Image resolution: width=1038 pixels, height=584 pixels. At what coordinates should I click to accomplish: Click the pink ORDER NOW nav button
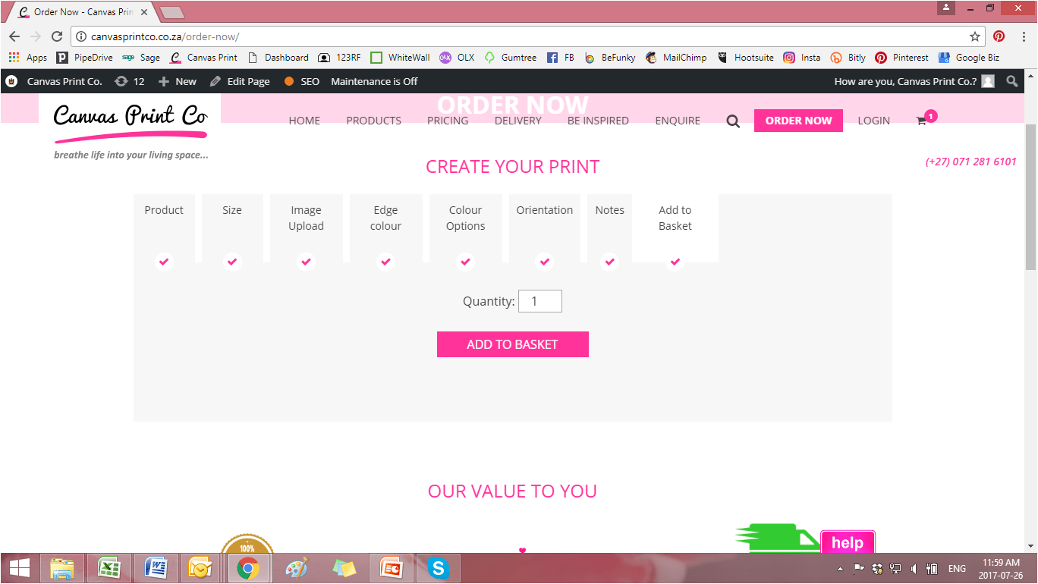pyautogui.click(x=798, y=121)
